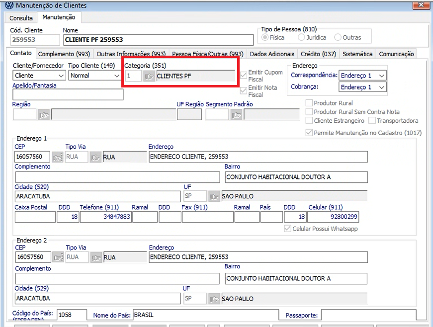Screen dimensions: 433x327
Task: Click Endereço 1 CEP search icon
Action: (x=58, y=158)
